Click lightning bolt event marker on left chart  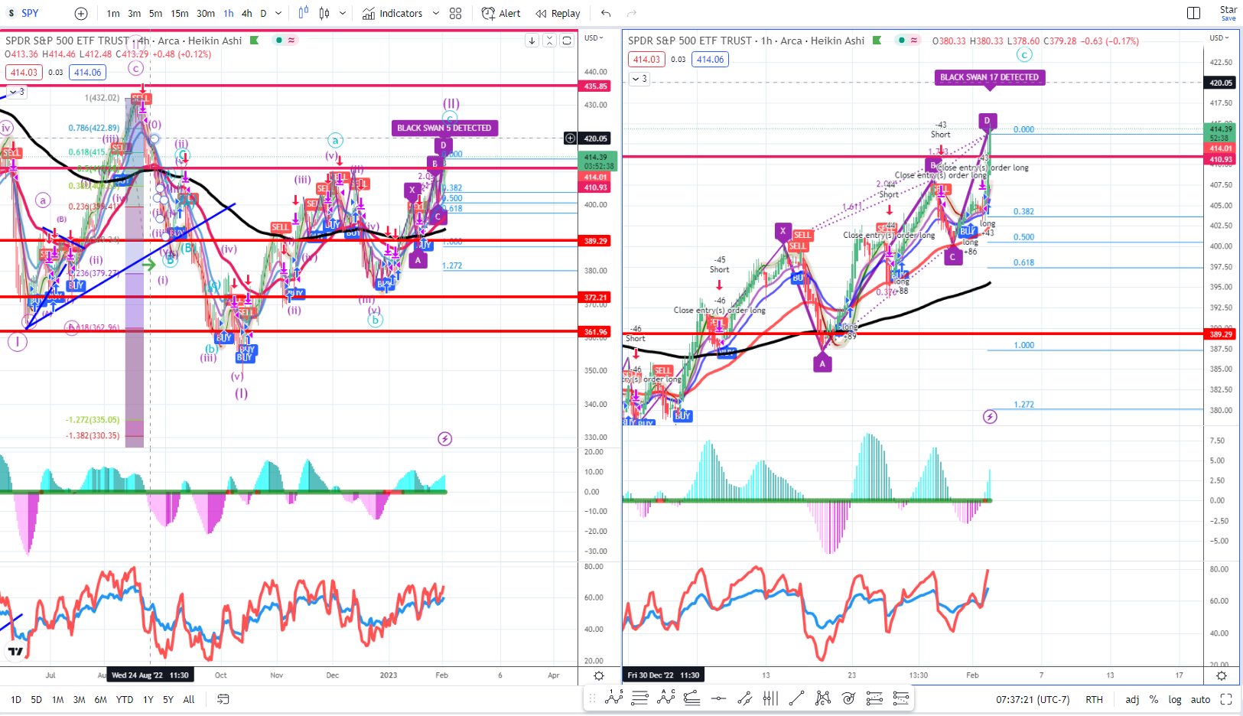point(444,438)
